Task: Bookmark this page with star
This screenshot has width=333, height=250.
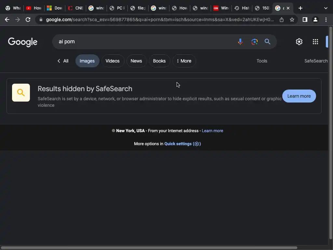Action: click(292, 20)
